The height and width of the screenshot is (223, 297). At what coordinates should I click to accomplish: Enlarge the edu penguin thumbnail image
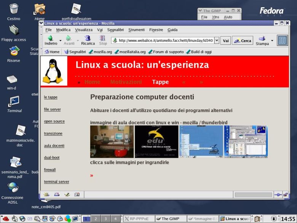pyautogui.click(x=156, y=142)
